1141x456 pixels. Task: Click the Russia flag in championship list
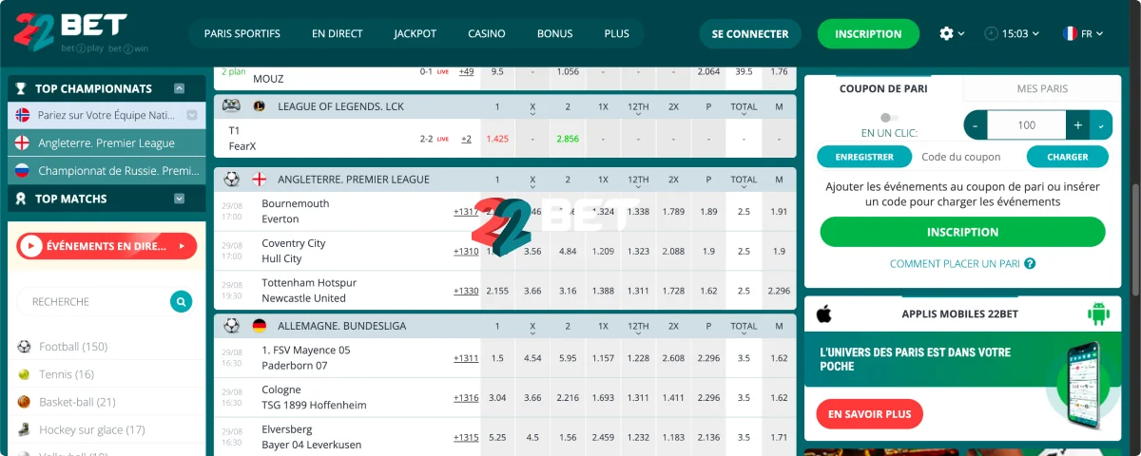pyautogui.click(x=23, y=171)
